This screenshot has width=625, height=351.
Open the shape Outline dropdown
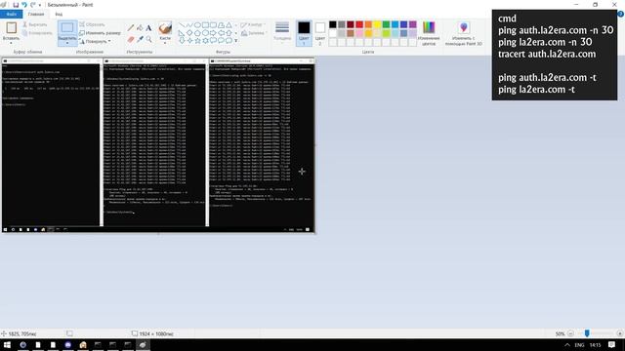click(x=252, y=24)
